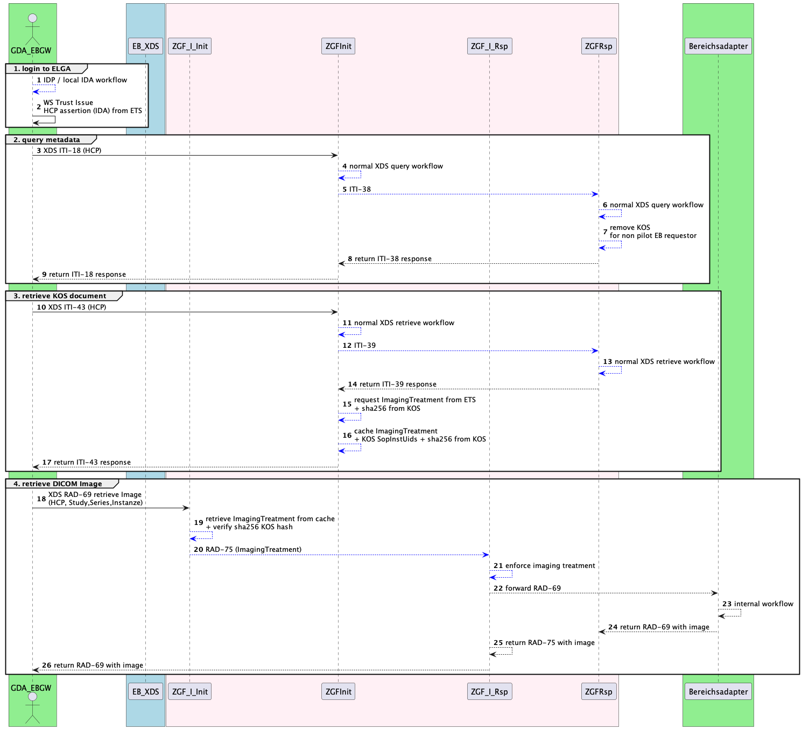This screenshot has height=729, width=802.
Task: Select the '2. query metadata' group label
Action: (x=47, y=140)
